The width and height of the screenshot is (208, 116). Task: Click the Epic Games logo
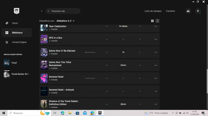[17, 11]
